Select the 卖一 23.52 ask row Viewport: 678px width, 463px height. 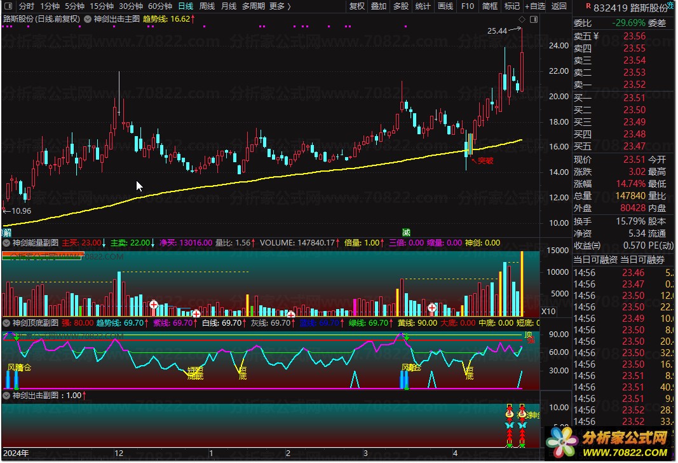coord(609,85)
